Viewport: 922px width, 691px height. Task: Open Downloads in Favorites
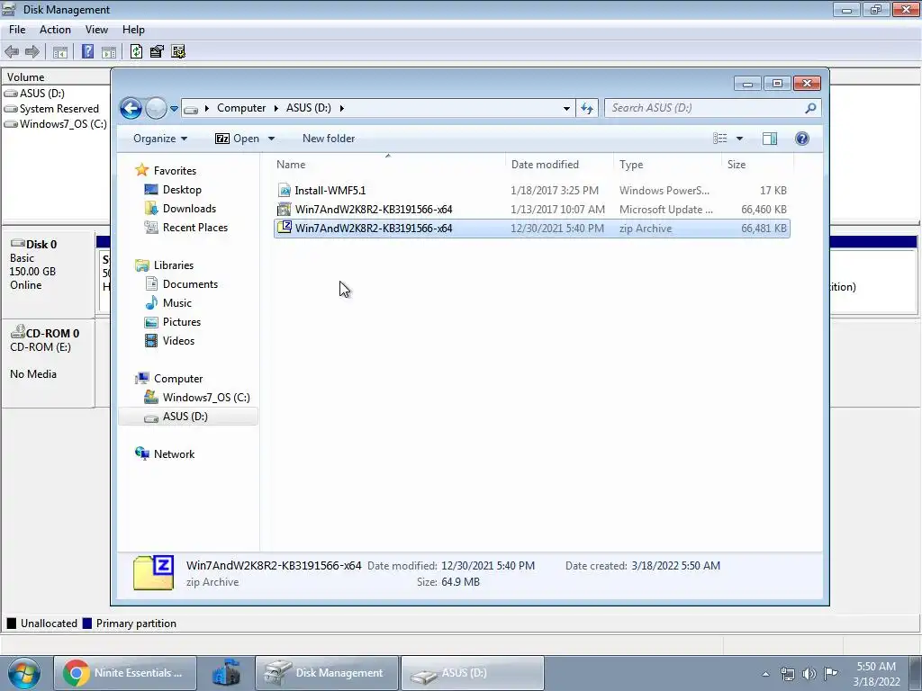click(x=189, y=209)
